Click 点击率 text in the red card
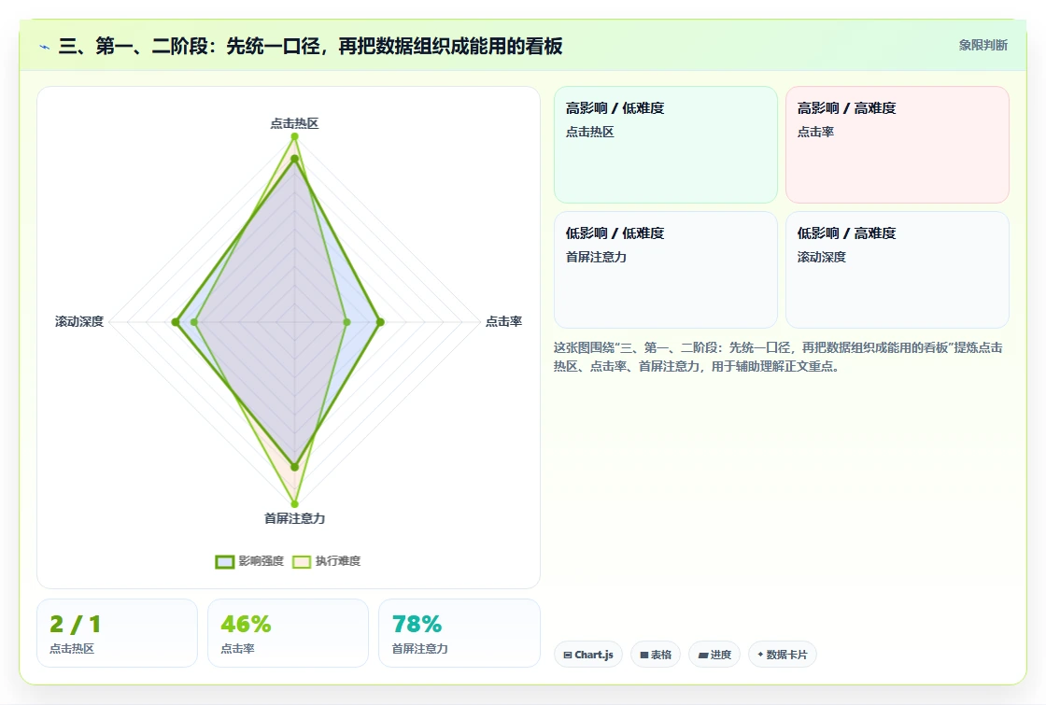This screenshot has width=1046, height=705. point(815,132)
